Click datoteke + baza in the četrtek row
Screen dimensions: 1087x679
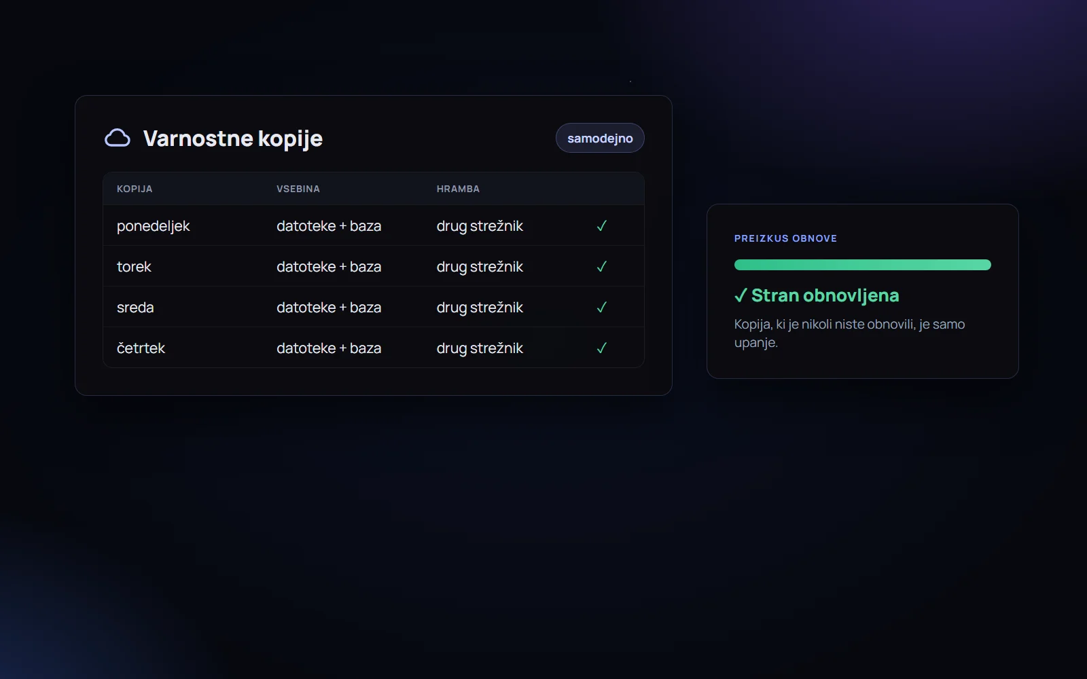(329, 348)
